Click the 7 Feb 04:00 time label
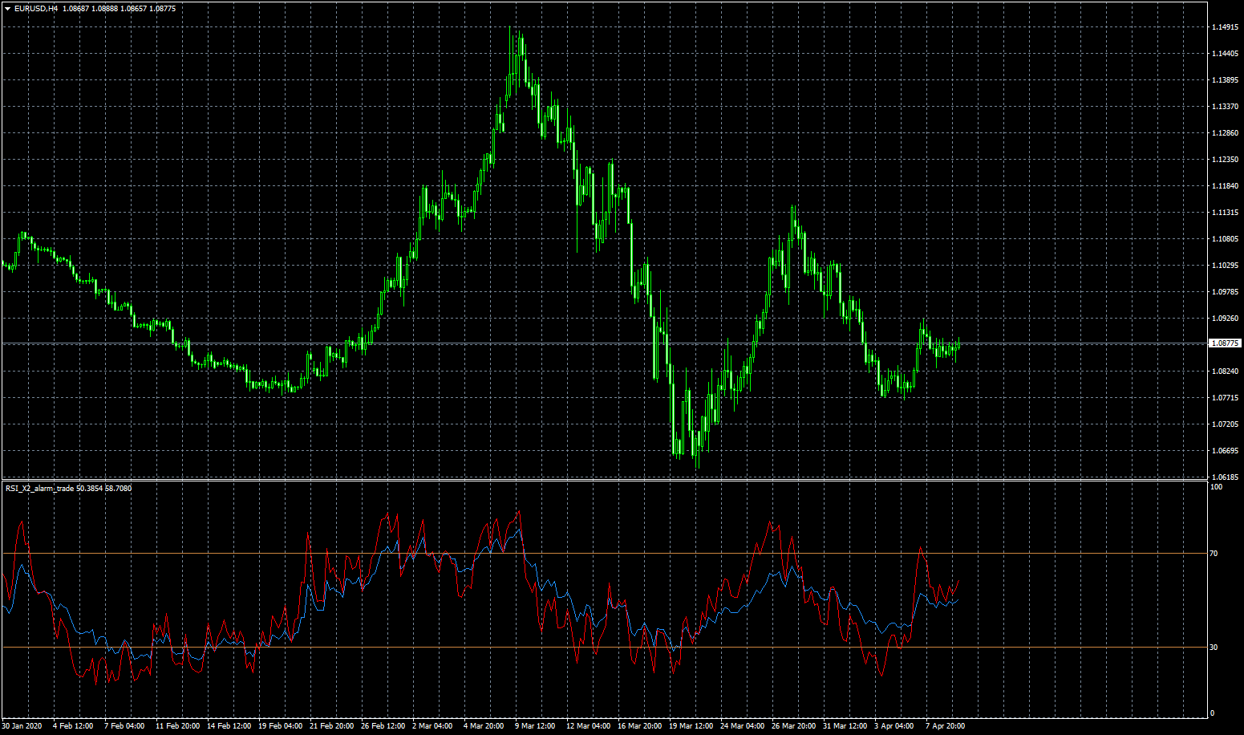This screenshot has width=1244, height=735. point(124,726)
